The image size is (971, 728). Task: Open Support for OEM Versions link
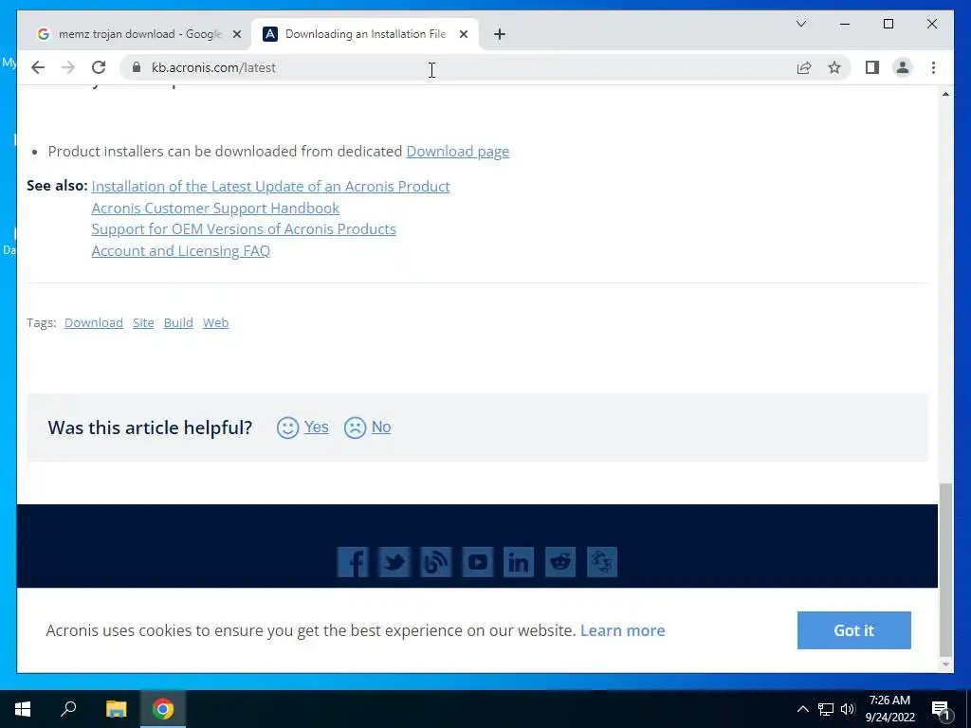click(x=244, y=229)
